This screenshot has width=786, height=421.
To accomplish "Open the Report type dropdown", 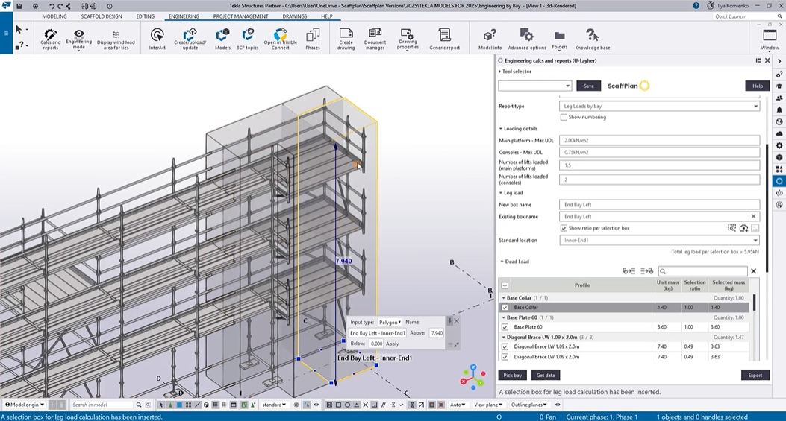I will coord(659,106).
